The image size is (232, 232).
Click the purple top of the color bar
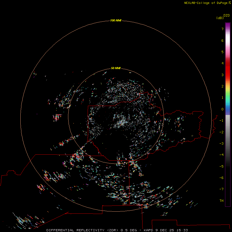tap(228, 25)
